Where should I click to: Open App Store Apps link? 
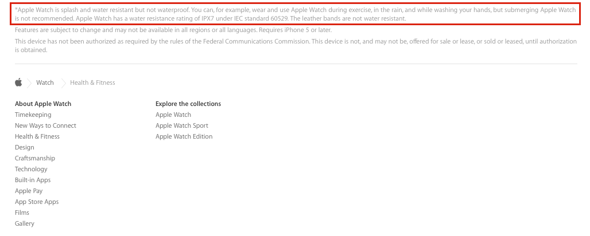[37, 202]
